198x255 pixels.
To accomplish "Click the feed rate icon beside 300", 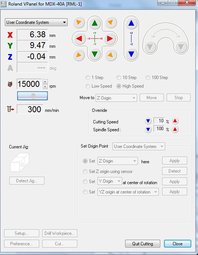I will [x=10, y=109].
